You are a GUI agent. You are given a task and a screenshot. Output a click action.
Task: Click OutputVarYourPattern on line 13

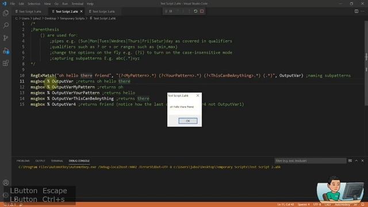pos(75,93)
